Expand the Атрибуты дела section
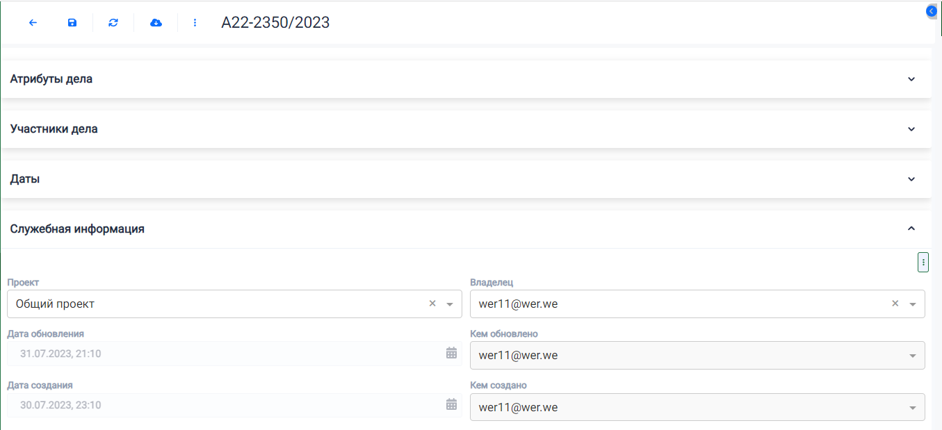Image resolution: width=942 pixels, height=430 pixels. pos(911,79)
